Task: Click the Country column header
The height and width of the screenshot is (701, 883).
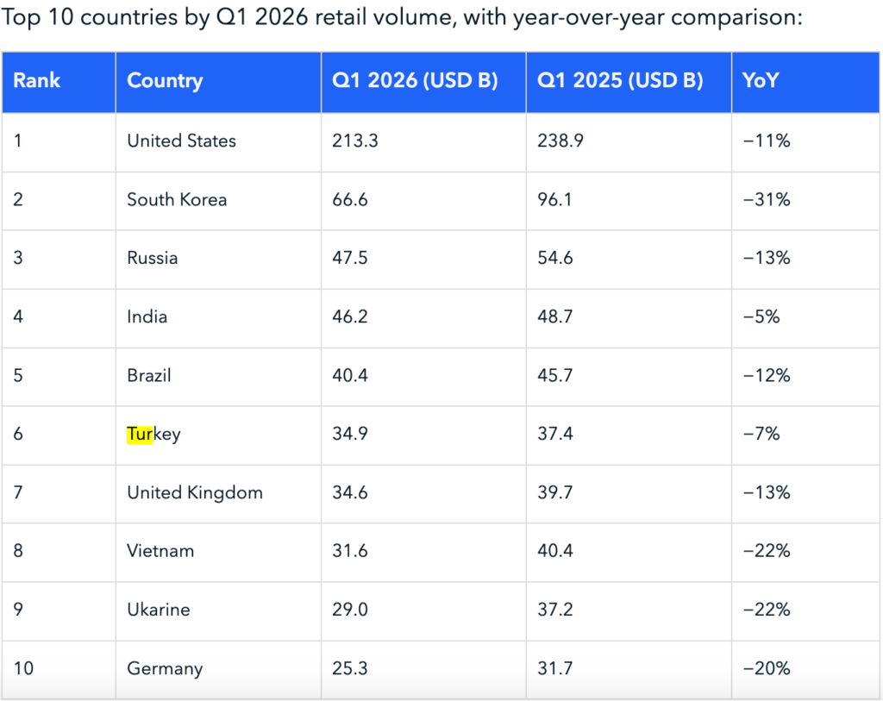Action: pyautogui.click(x=218, y=82)
